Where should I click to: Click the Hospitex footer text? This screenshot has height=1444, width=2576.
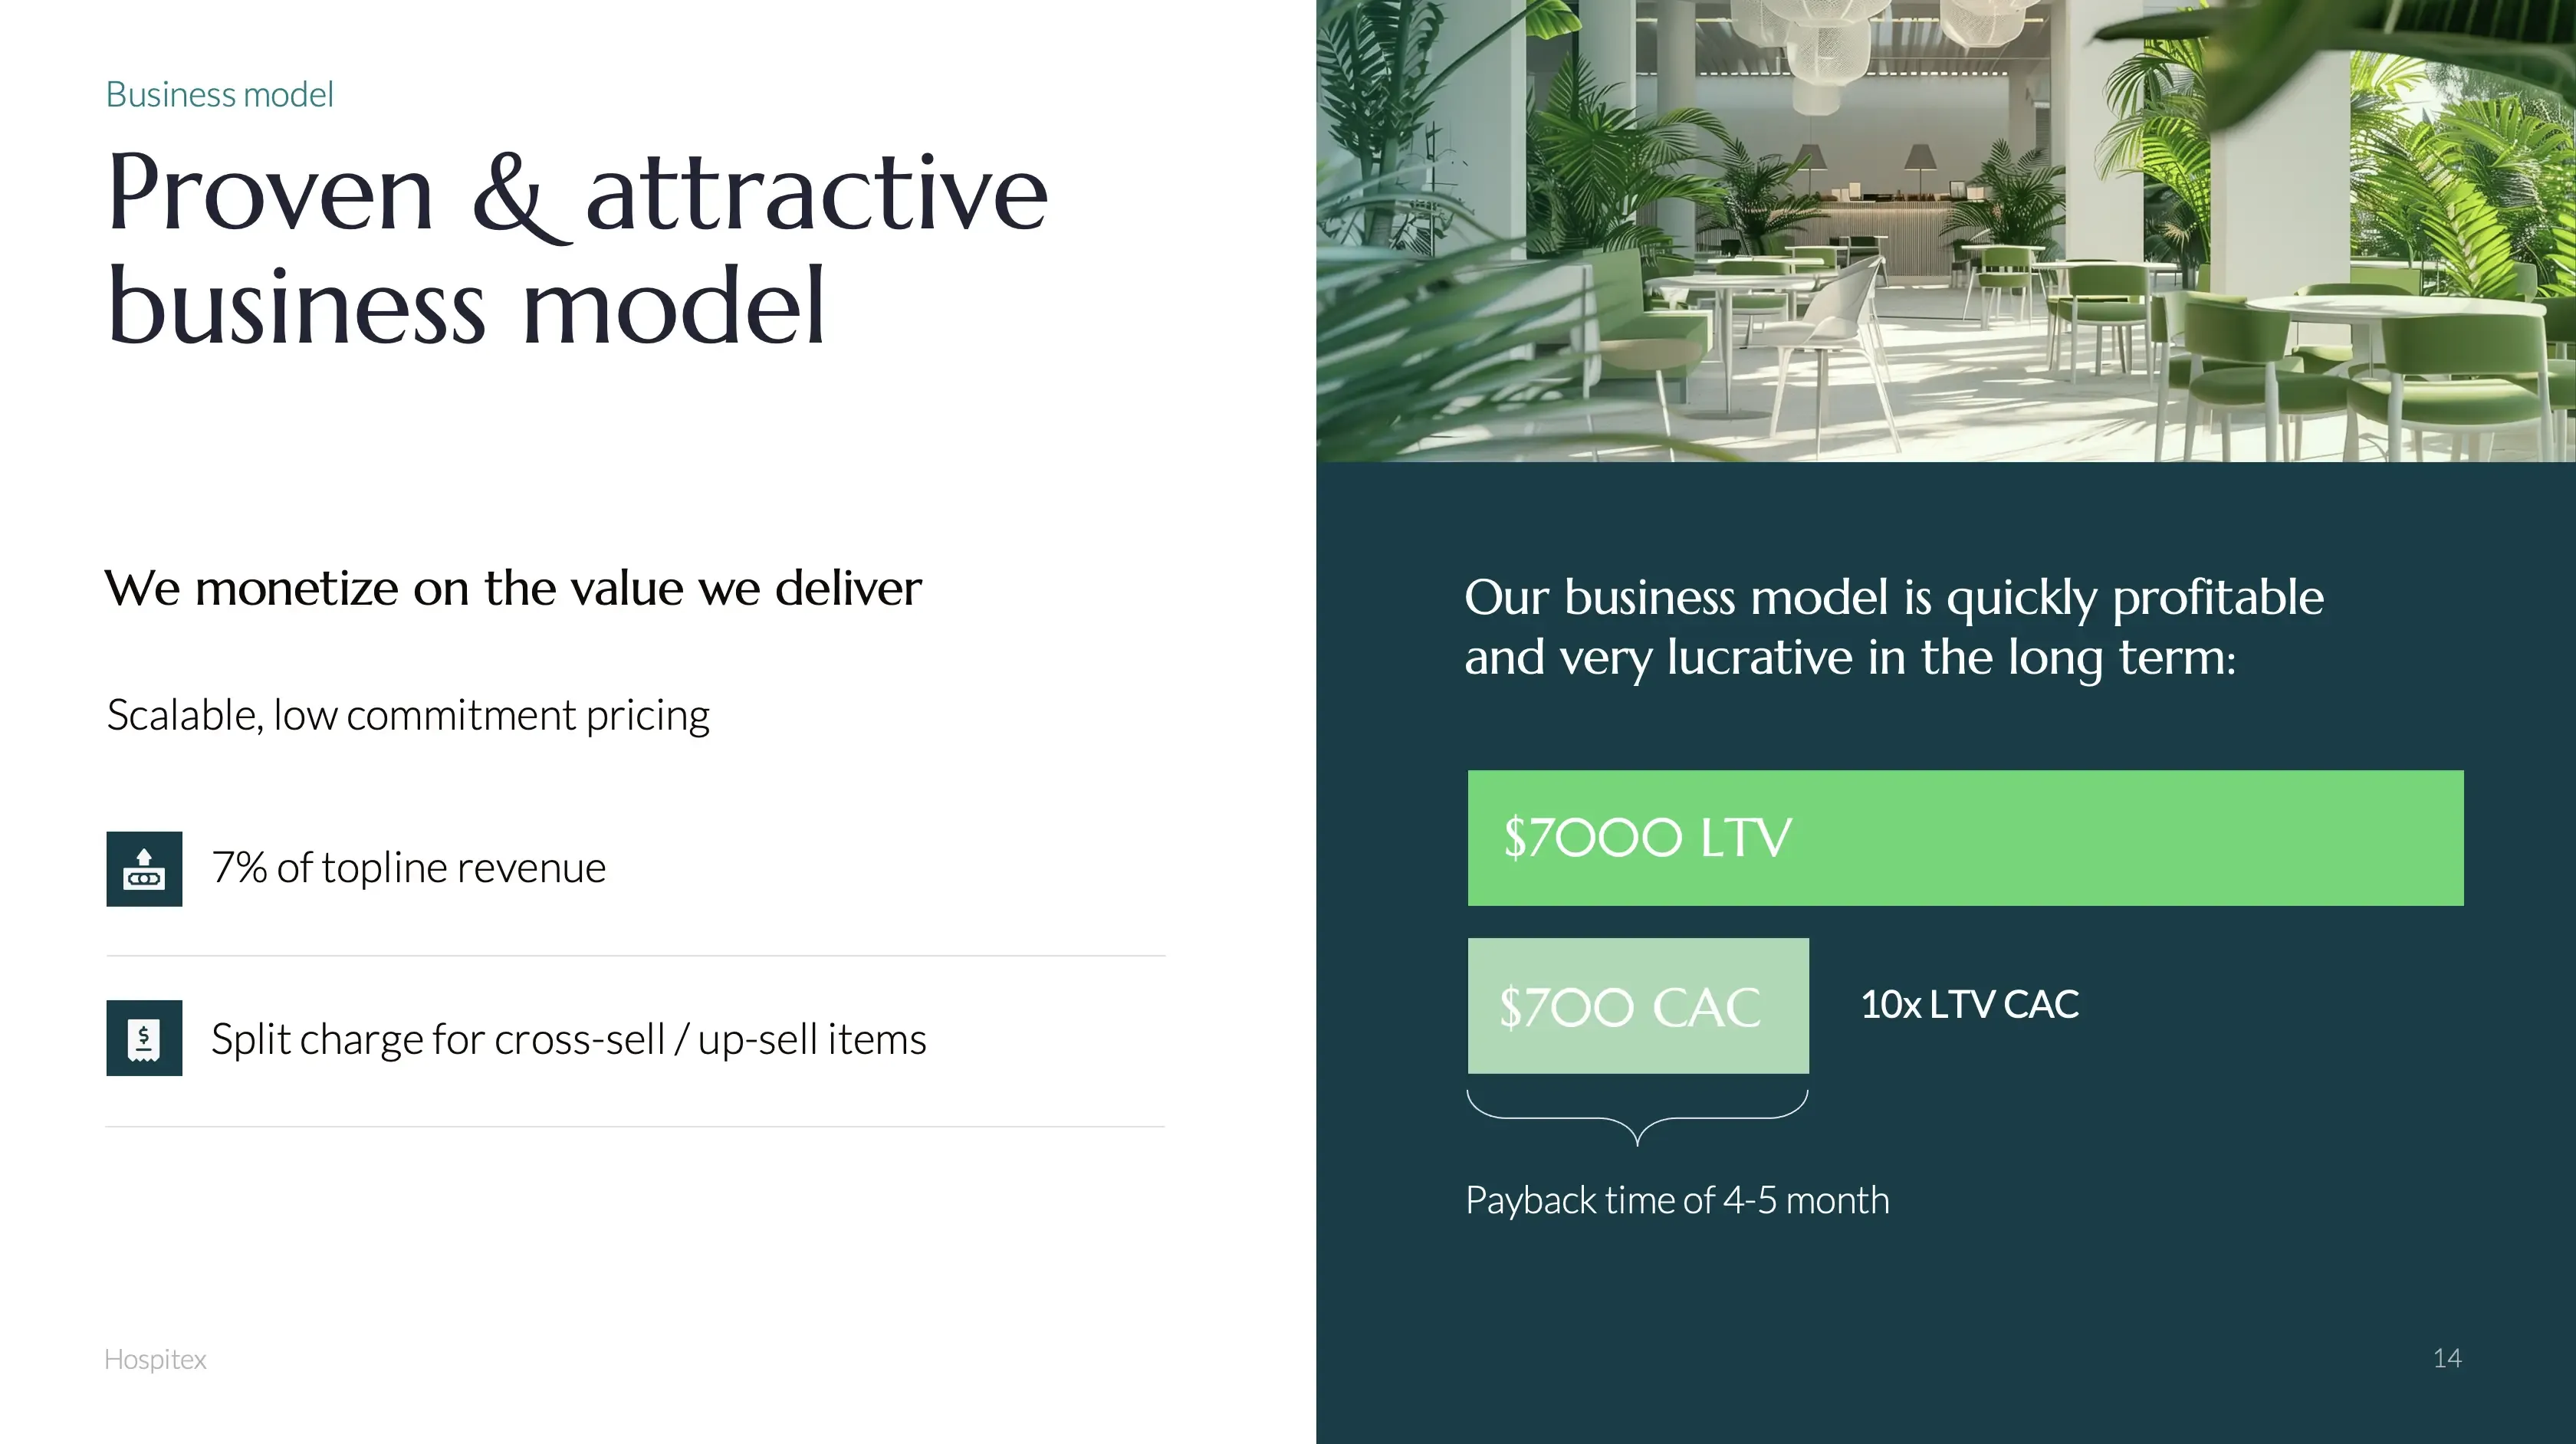click(155, 1359)
